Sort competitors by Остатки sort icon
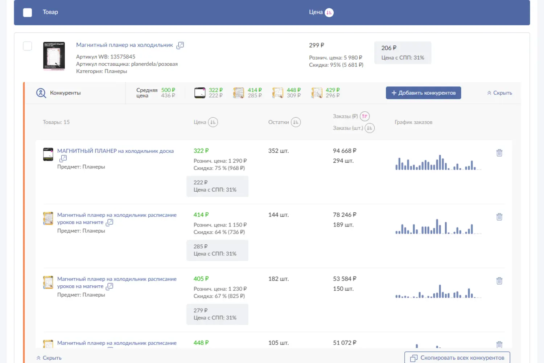Viewport: 544px width, 363px height. (296, 122)
